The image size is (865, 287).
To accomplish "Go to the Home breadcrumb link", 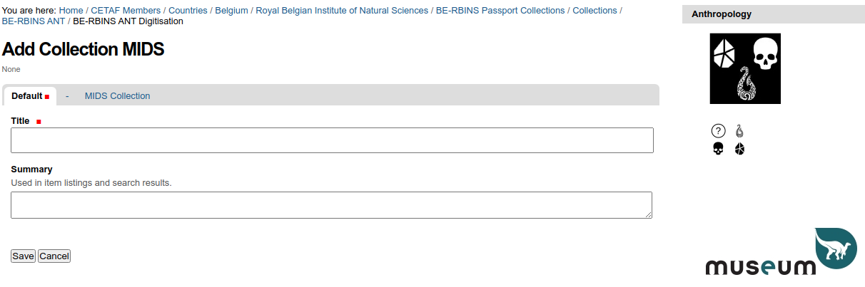I will 71,11.
